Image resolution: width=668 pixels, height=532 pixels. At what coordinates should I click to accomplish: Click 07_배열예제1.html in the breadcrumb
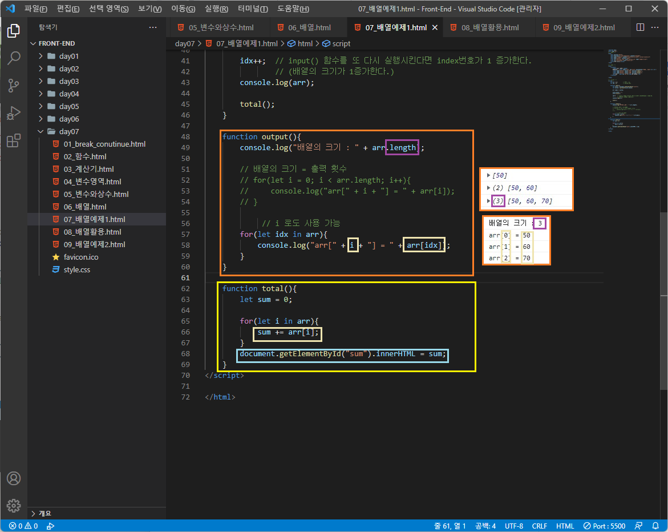pyautogui.click(x=242, y=44)
